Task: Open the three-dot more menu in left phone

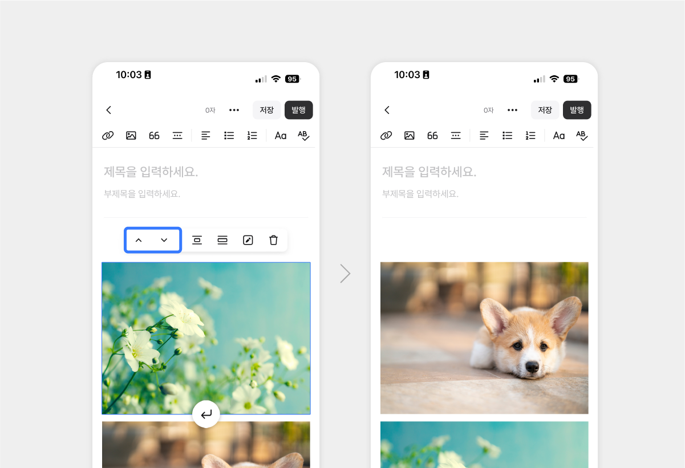Action: click(234, 110)
